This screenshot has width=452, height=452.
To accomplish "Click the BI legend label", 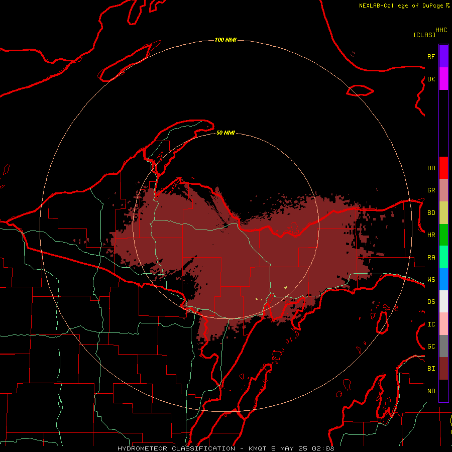I will [x=431, y=369].
